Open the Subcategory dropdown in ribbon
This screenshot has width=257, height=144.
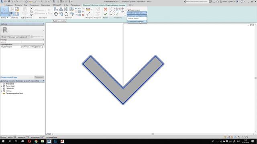click(137, 13)
